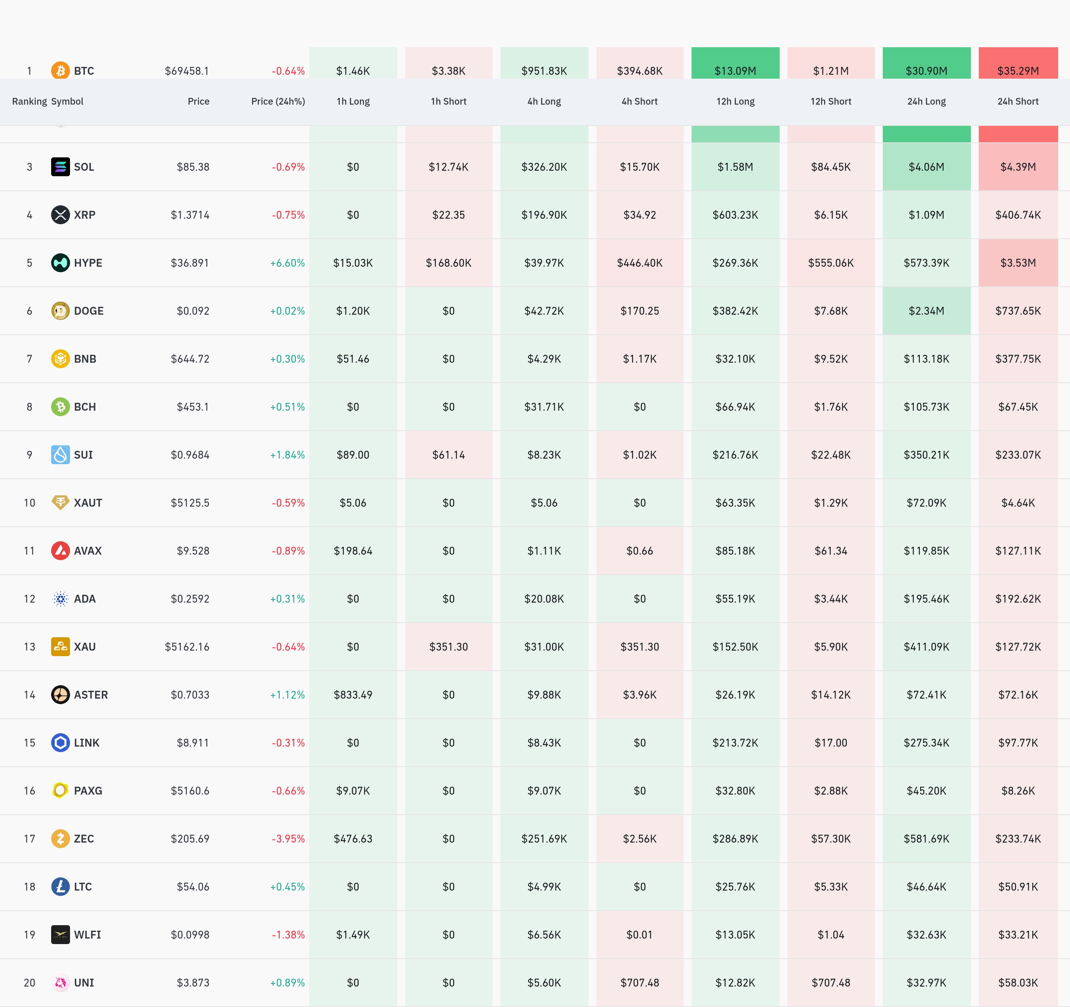Click the Avalanche red icon
The image size is (1070, 1007).
point(60,551)
